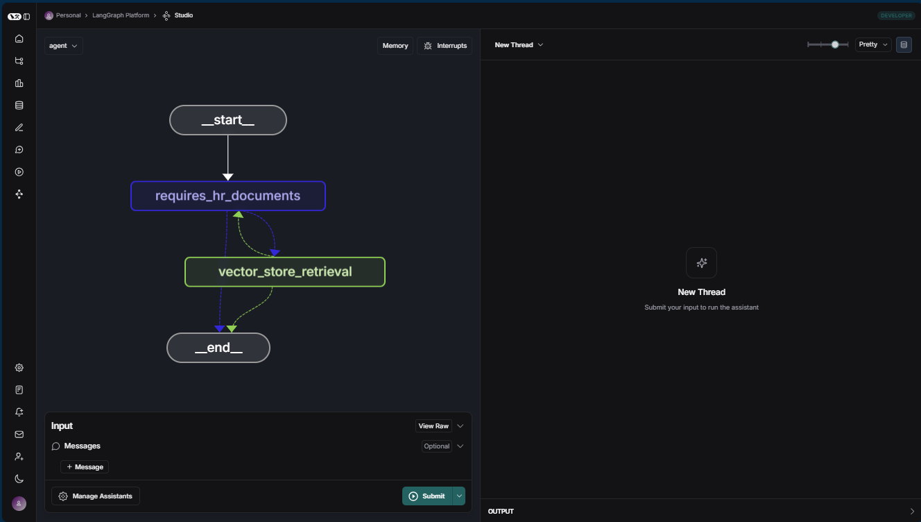Open the Home icon in the sidebar
The image size is (921, 522).
pos(19,38)
